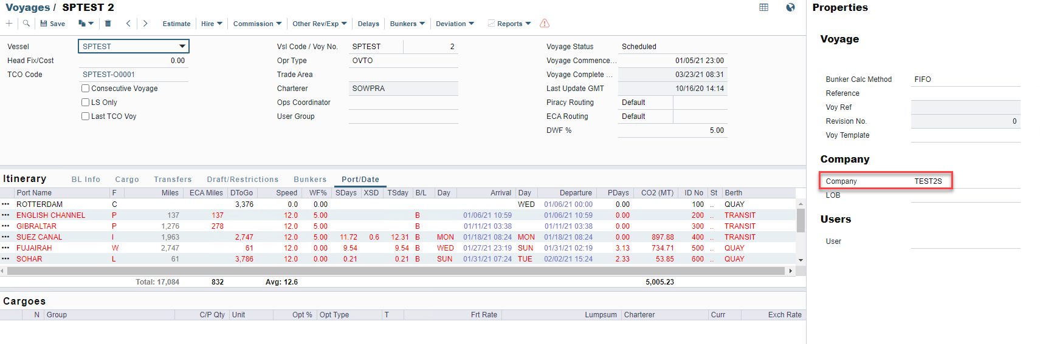Click the red warning triangle icon
Screen dimensions: 1040x344
click(545, 24)
